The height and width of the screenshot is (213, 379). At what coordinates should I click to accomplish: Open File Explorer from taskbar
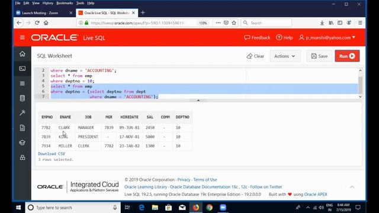(x=155, y=208)
